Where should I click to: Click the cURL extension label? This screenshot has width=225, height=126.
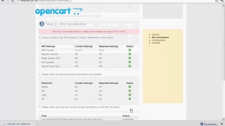click(x=44, y=95)
